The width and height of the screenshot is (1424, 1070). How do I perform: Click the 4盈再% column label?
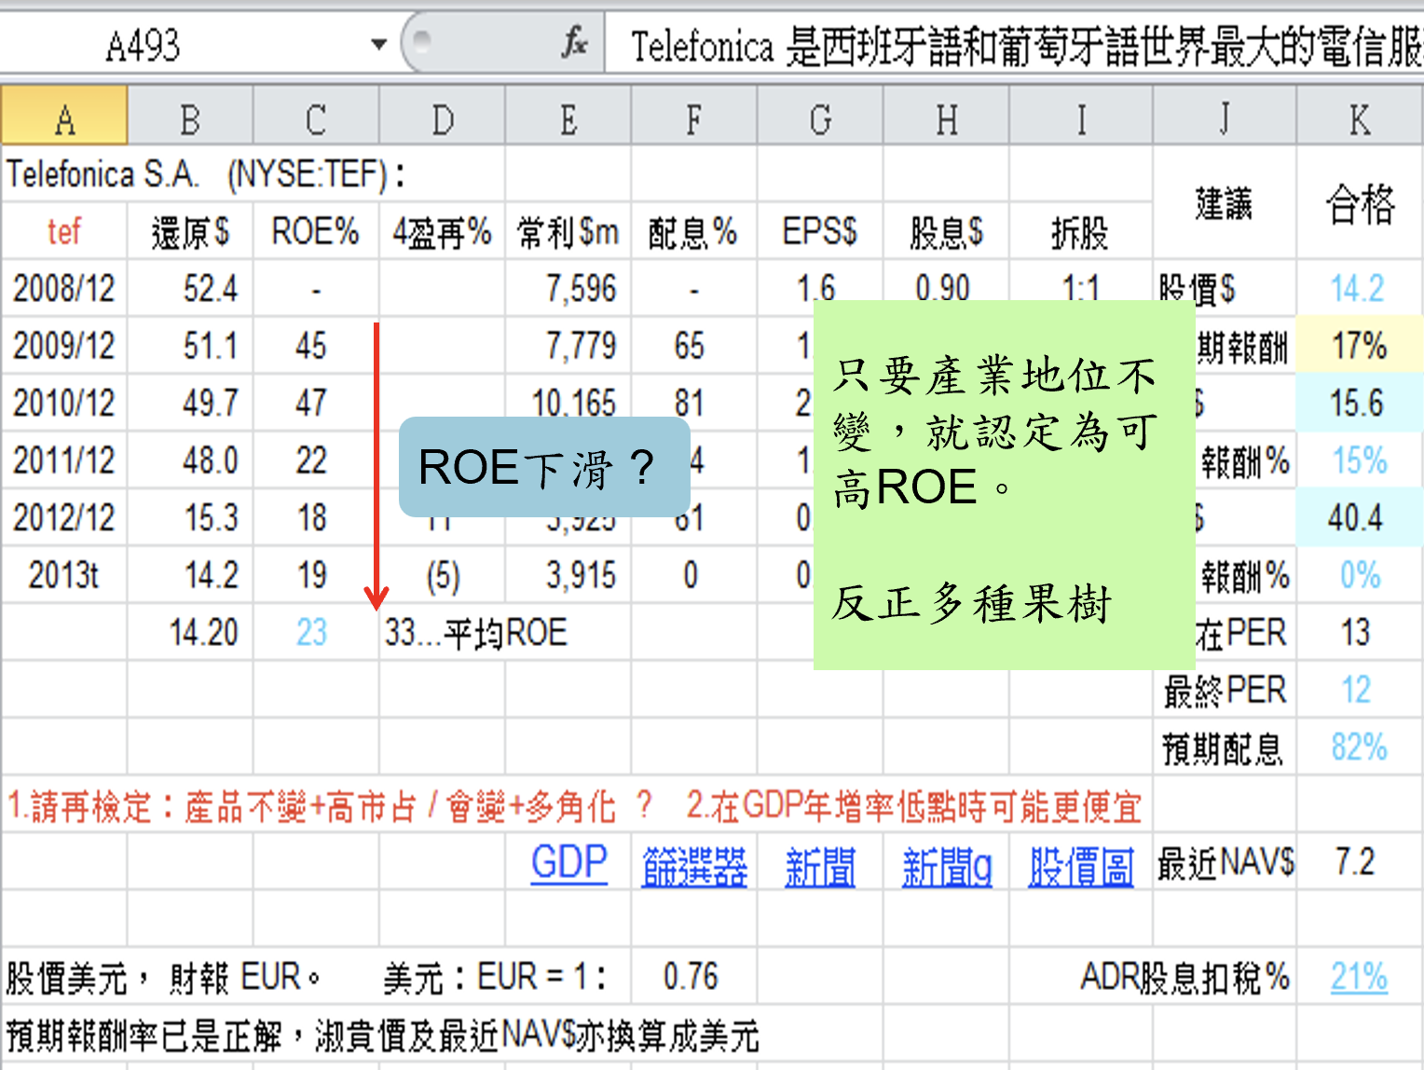coord(442,232)
